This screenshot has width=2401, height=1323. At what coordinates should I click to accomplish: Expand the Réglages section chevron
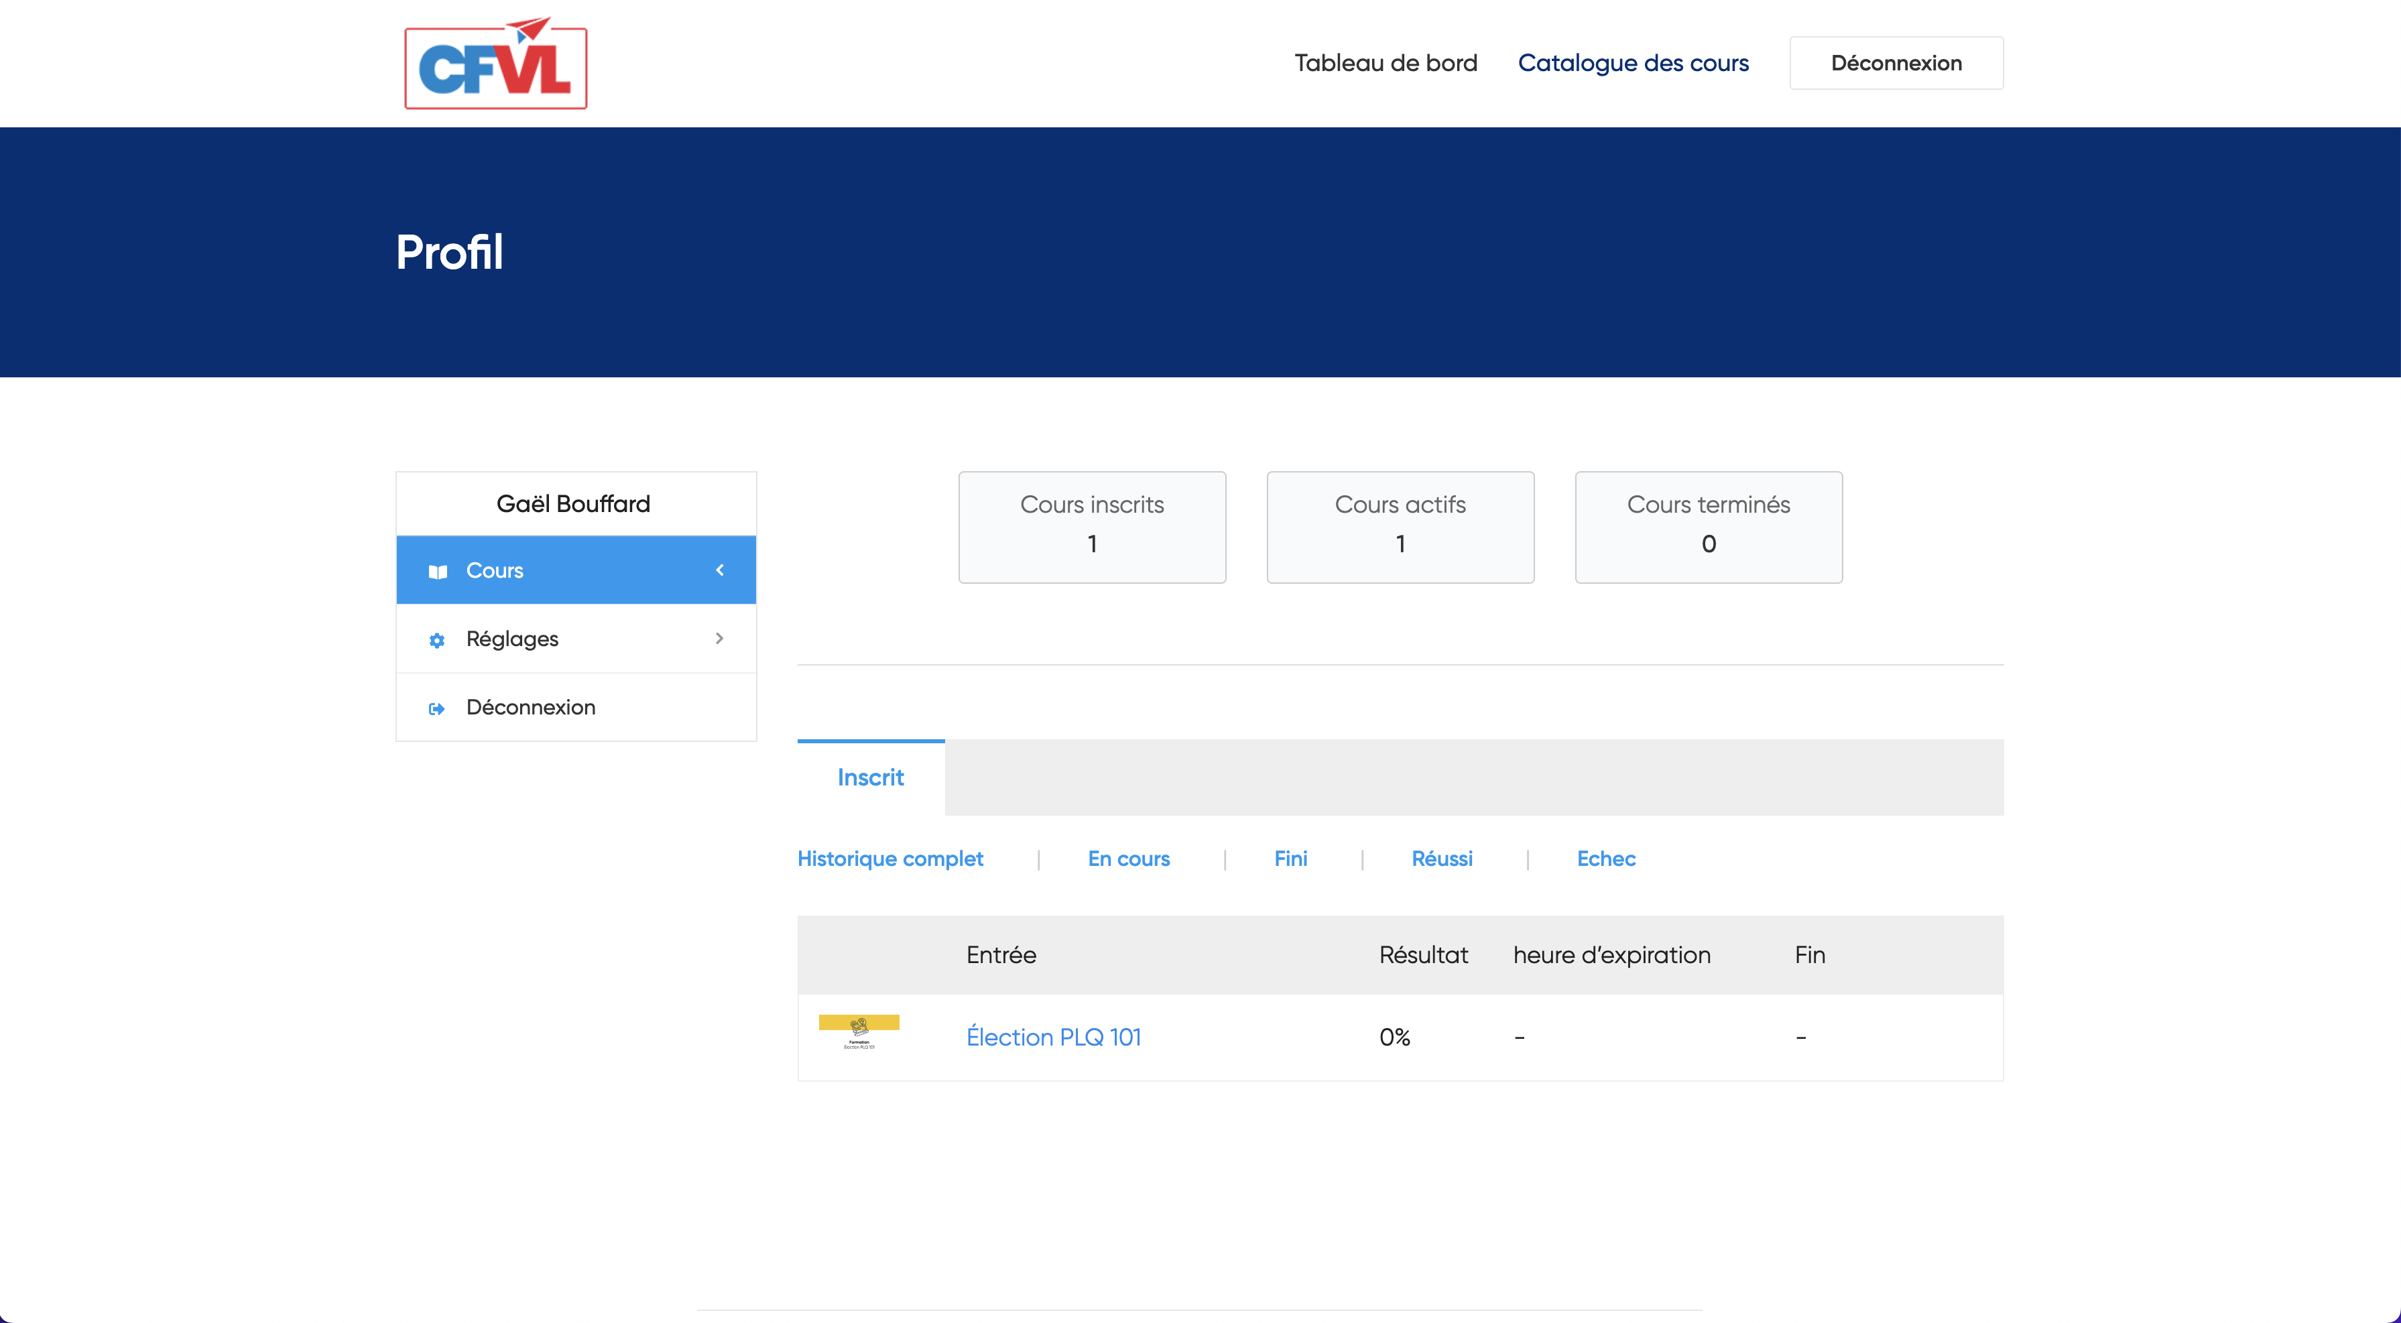click(x=719, y=638)
